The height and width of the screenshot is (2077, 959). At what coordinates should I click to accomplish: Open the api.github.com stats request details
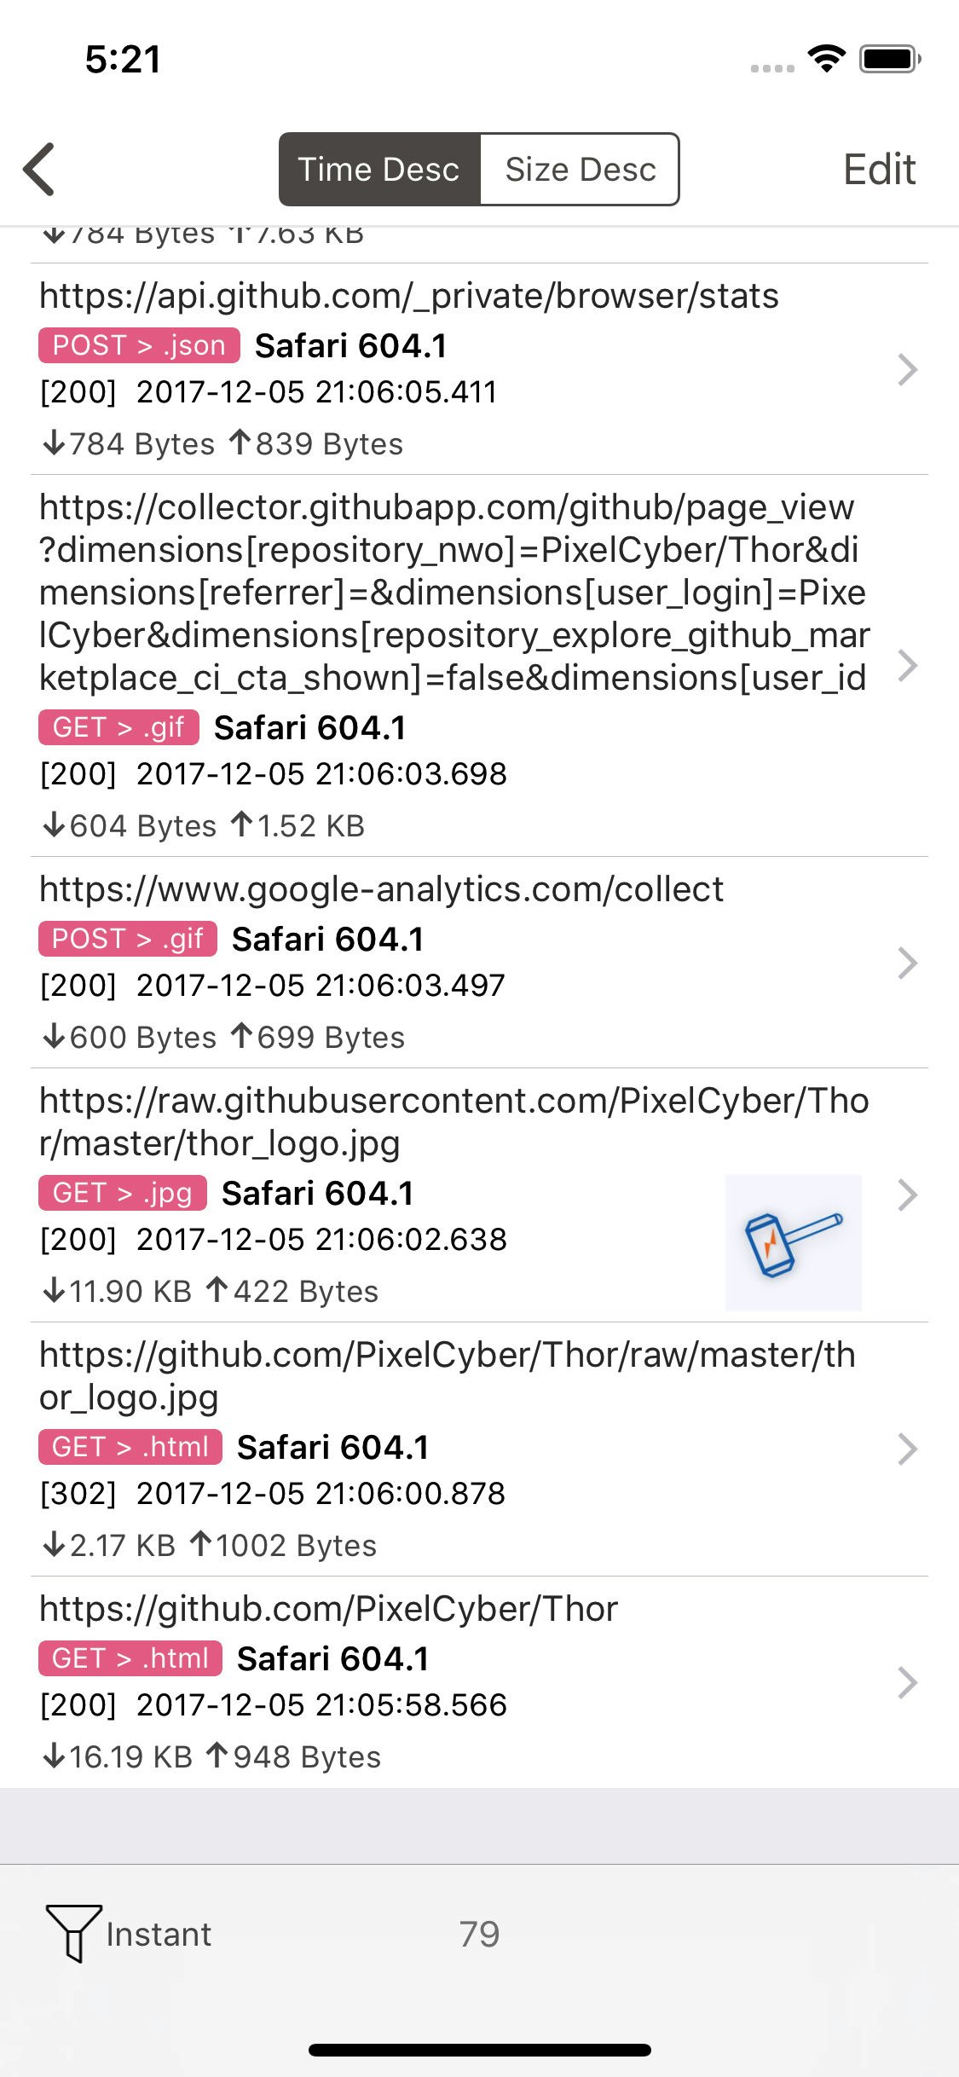(907, 368)
